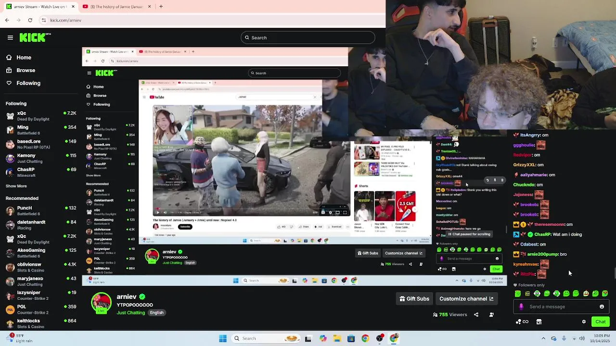Image resolution: width=616 pixels, height=346 pixels.
Task: Open Browse in the Kick sidebar
Action: (x=20, y=70)
